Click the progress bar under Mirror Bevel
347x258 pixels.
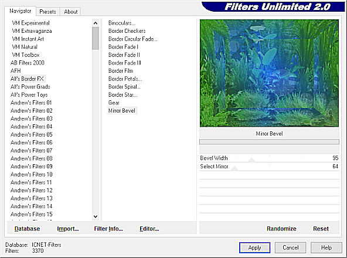click(269, 142)
